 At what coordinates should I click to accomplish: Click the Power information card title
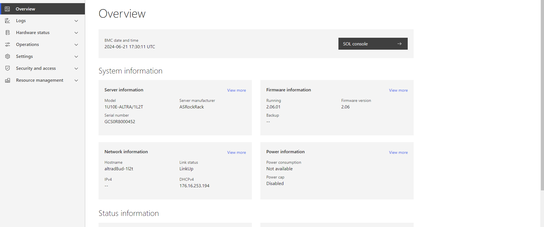pos(285,152)
